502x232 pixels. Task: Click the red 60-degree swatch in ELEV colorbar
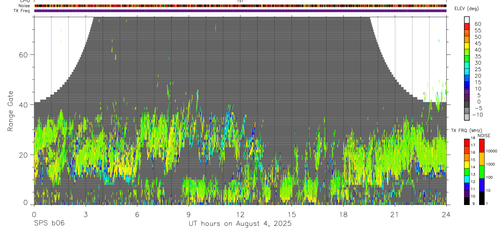click(x=467, y=26)
